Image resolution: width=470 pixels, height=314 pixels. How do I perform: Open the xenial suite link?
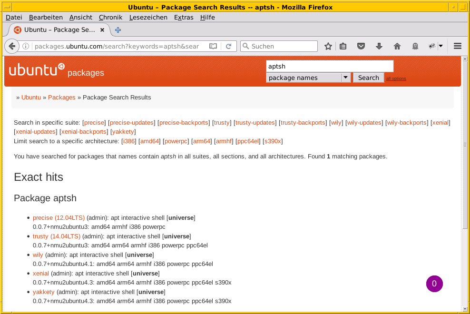click(440, 122)
